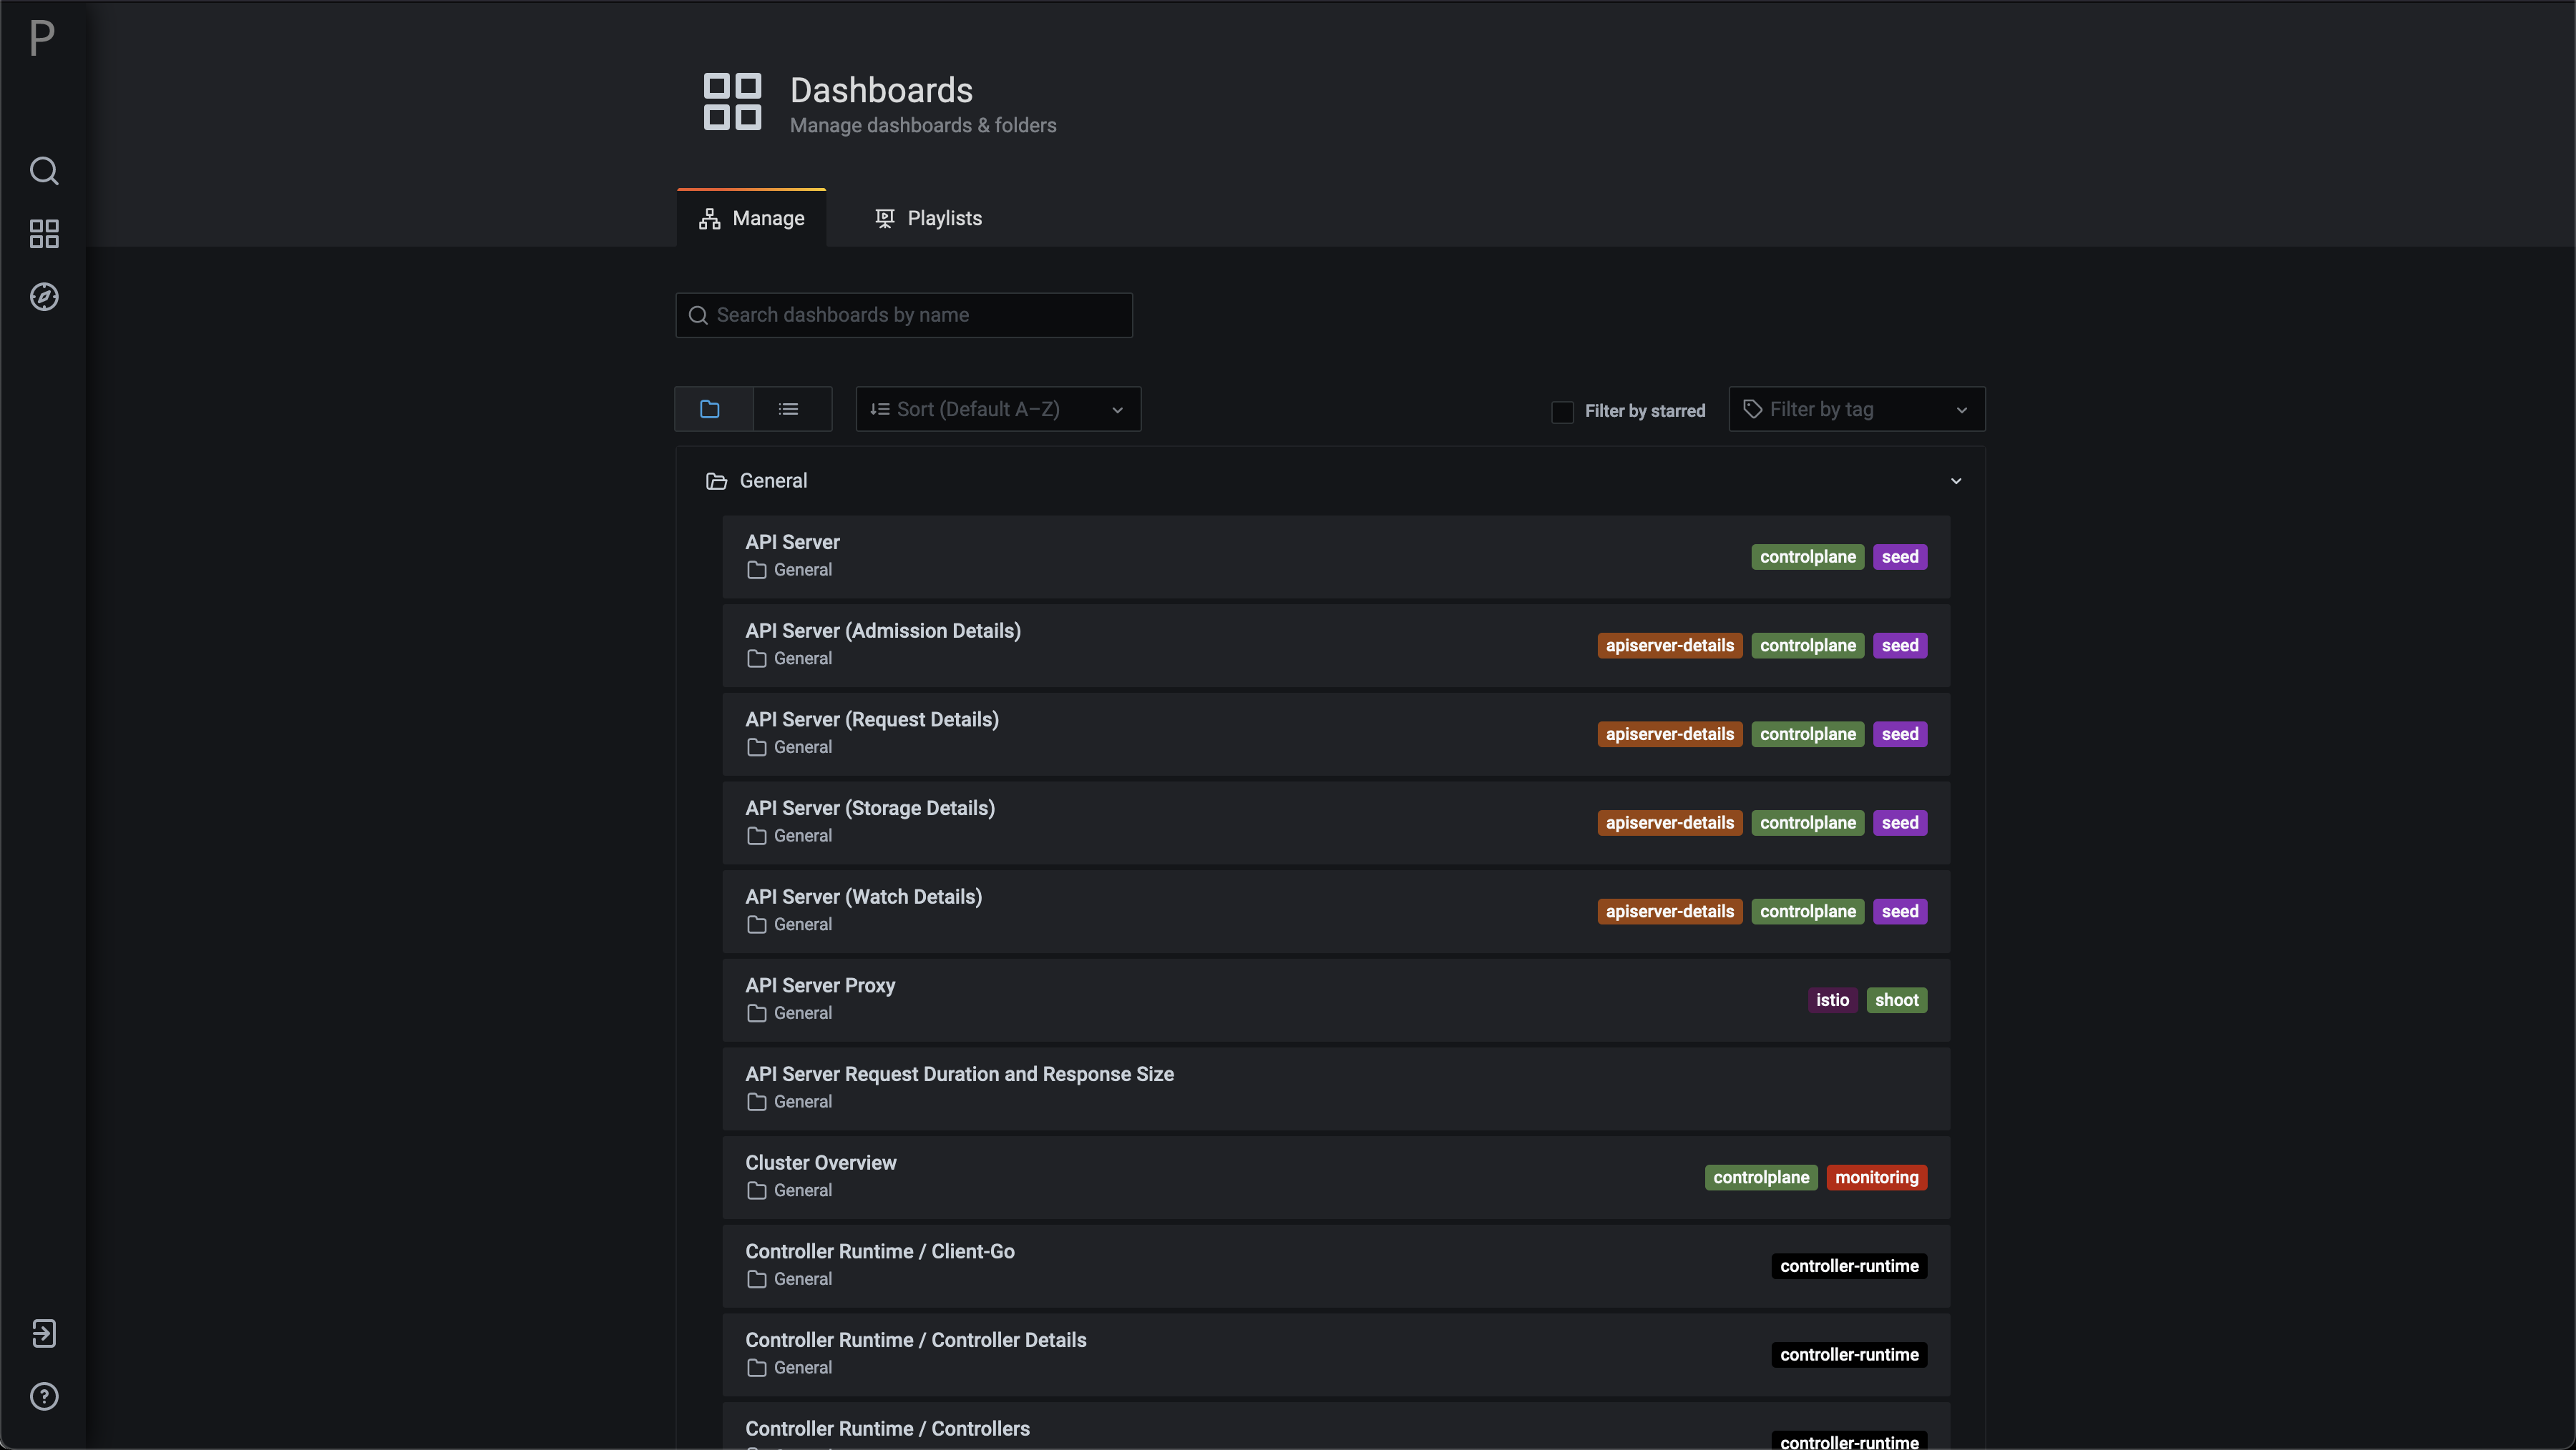The height and width of the screenshot is (1450, 2576).
Task: Click the Dashboards grid icon in the sidebar
Action: coord(44,234)
